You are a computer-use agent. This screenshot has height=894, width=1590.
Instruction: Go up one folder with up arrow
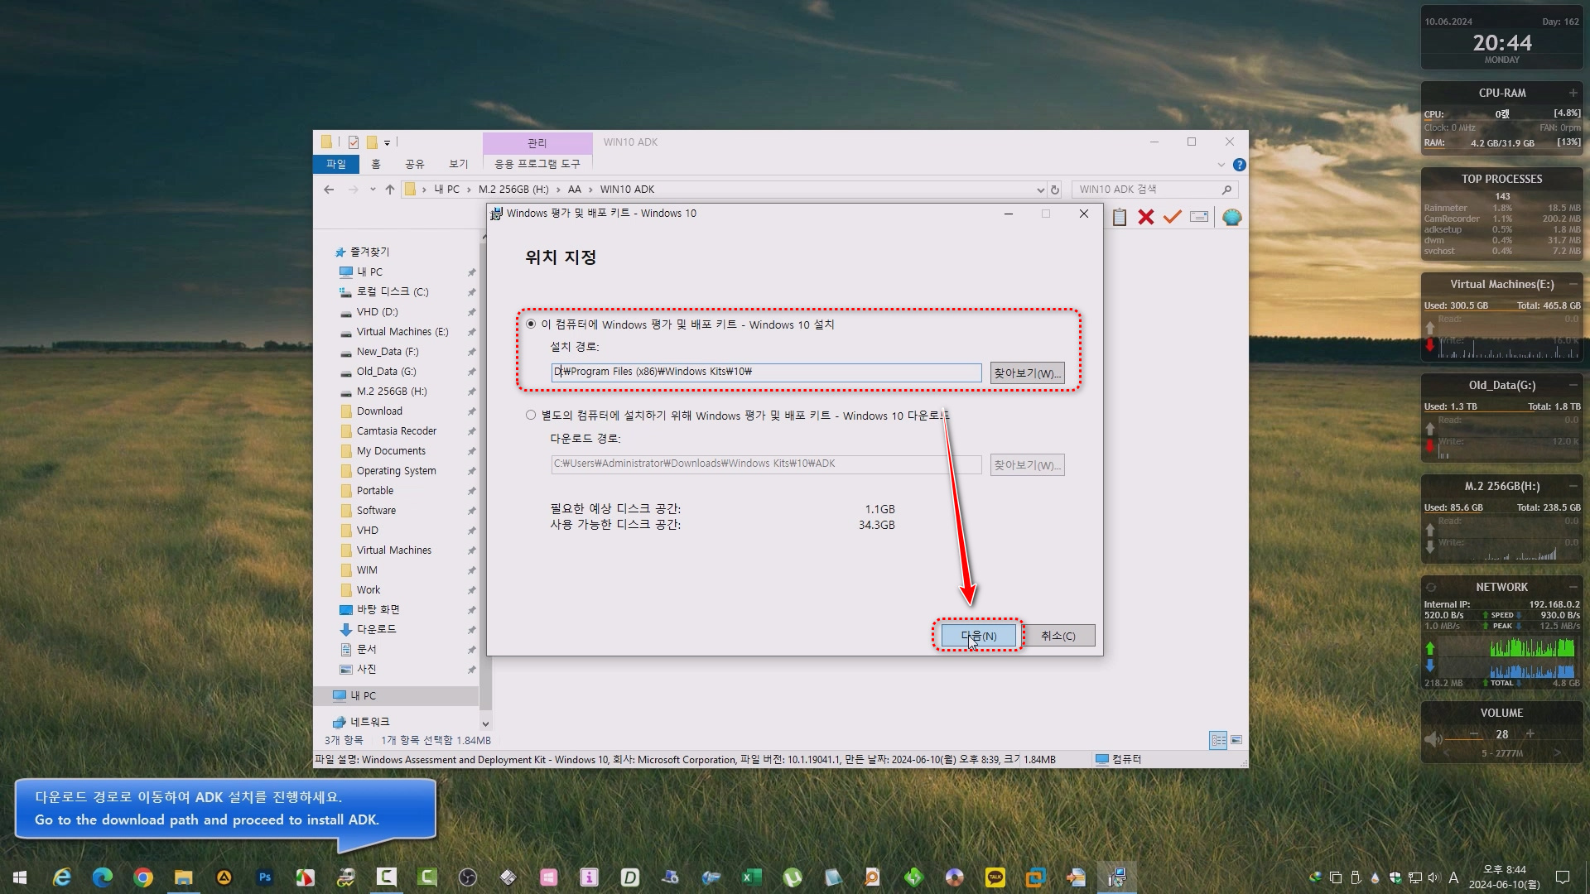coord(390,190)
